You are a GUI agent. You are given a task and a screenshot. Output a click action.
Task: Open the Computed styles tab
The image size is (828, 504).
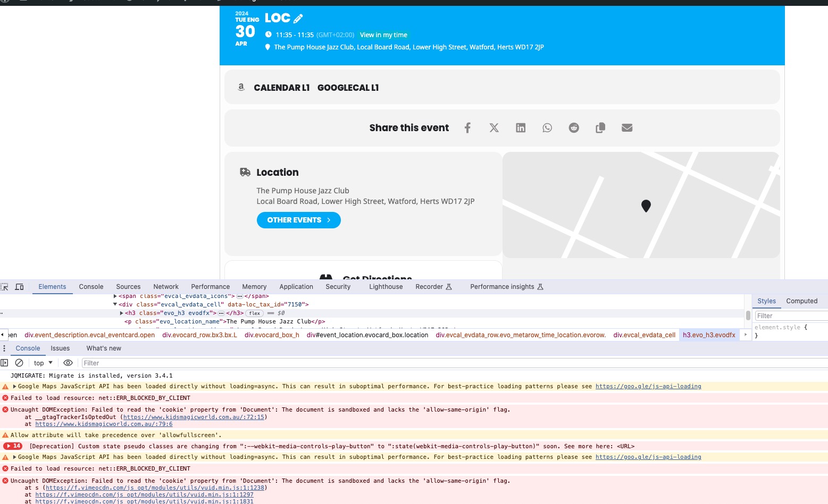(801, 301)
